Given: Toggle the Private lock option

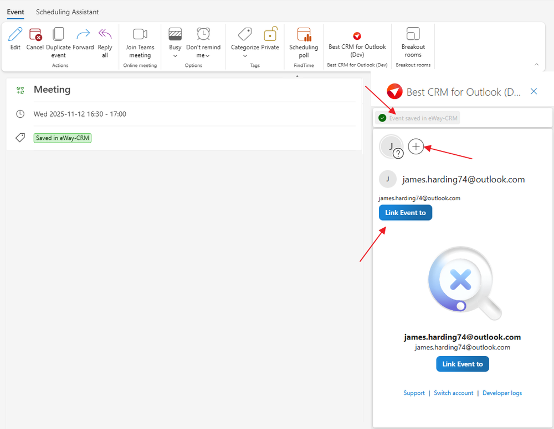Looking at the screenshot, I should (270, 35).
